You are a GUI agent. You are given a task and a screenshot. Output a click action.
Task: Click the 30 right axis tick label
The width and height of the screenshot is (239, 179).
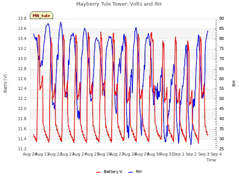click(x=221, y=139)
